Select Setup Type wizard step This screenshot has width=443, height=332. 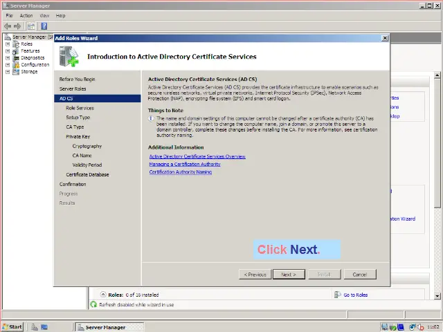78,118
